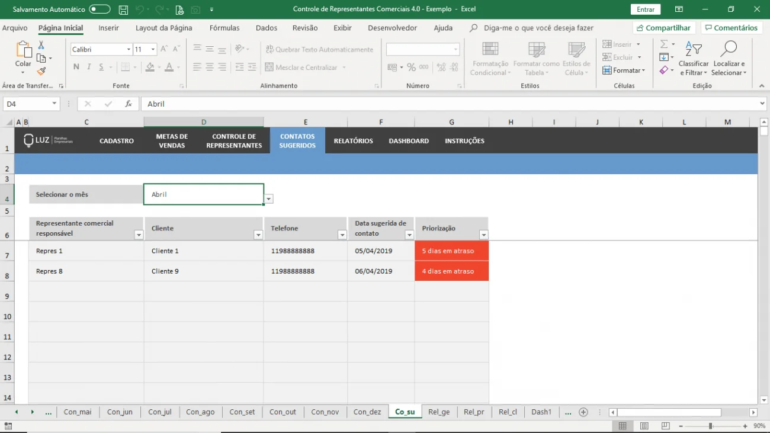The image size is (770, 433).
Task: Click the insert function fx icon
Action: (128, 104)
